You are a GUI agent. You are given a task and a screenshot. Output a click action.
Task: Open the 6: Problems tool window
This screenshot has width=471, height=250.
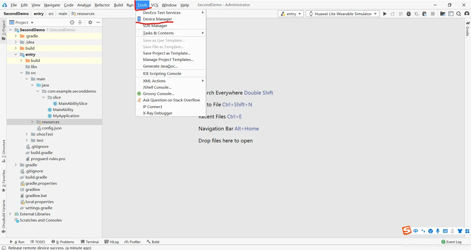[63, 242]
